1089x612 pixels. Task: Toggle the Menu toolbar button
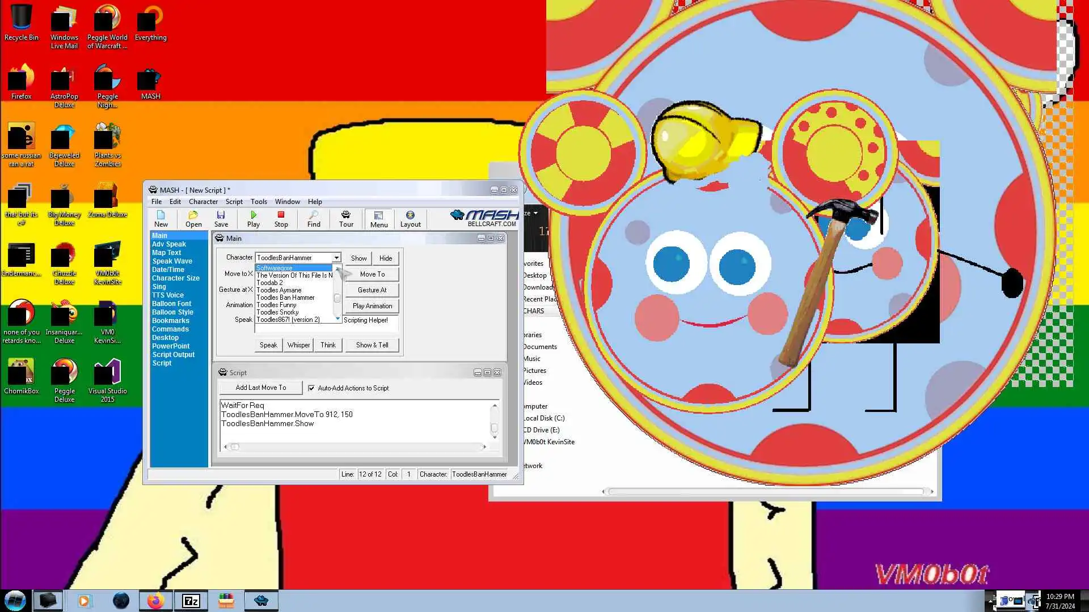click(x=379, y=218)
